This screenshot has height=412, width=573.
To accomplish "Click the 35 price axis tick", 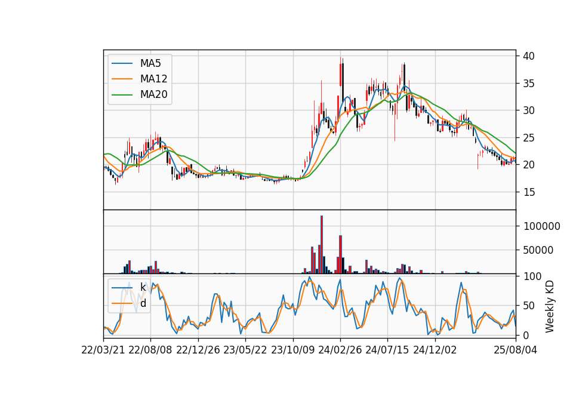I will pos(529,84).
